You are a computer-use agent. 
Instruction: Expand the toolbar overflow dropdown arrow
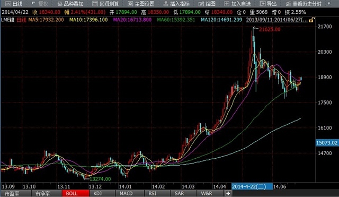click(329, 4)
